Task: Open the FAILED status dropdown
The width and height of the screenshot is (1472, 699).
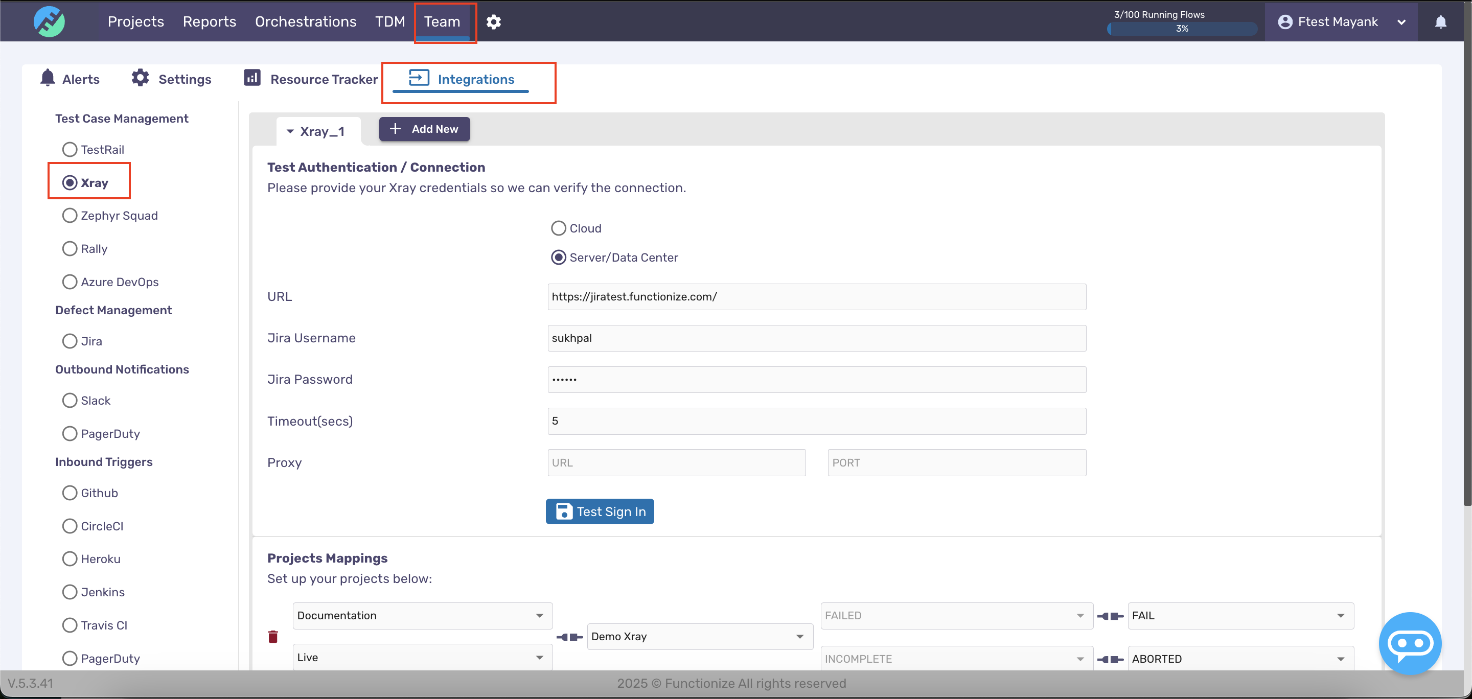Action: (x=957, y=616)
